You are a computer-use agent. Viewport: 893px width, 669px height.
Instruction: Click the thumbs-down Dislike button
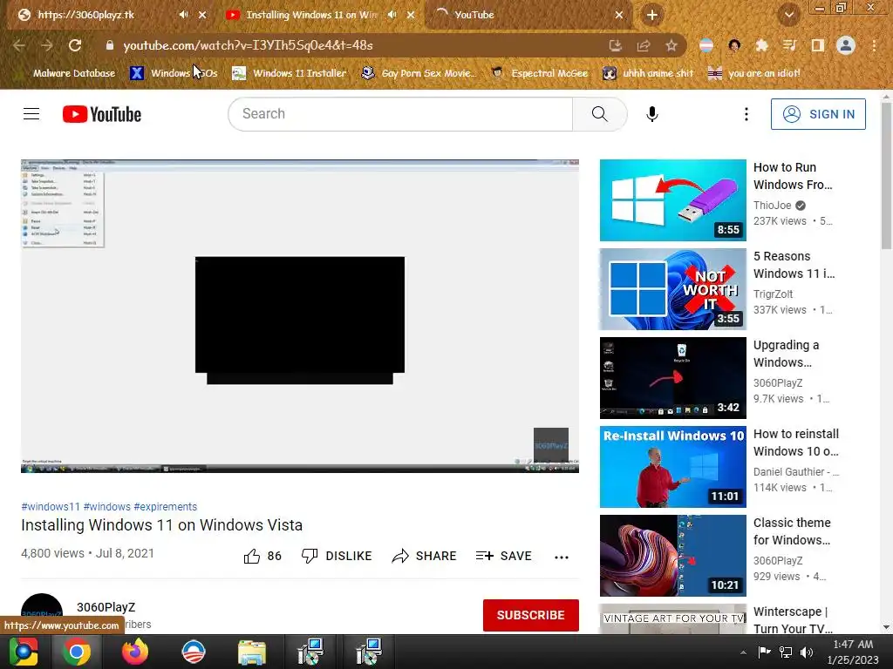point(337,556)
